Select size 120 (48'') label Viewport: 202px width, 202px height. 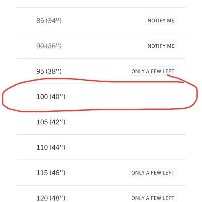pos(51,198)
